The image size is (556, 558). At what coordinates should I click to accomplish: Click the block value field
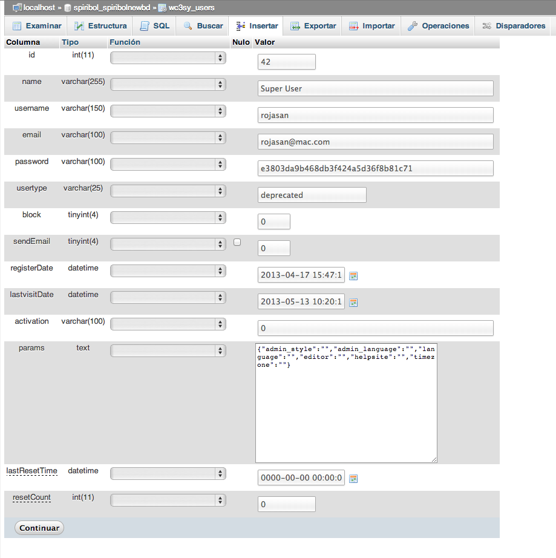tap(274, 222)
